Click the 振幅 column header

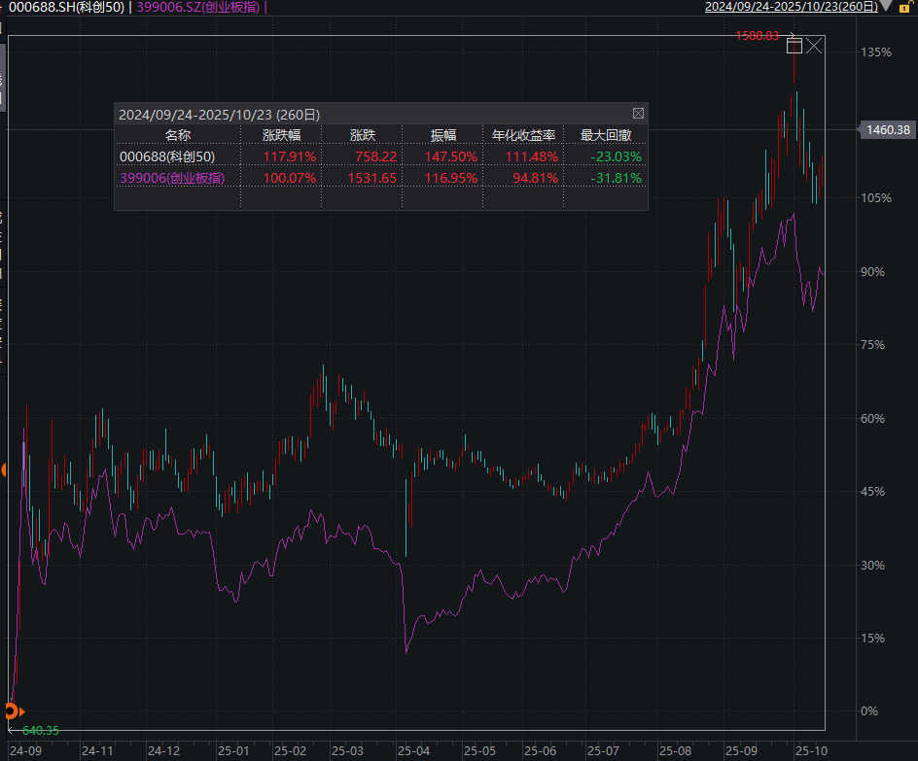tap(443, 135)
